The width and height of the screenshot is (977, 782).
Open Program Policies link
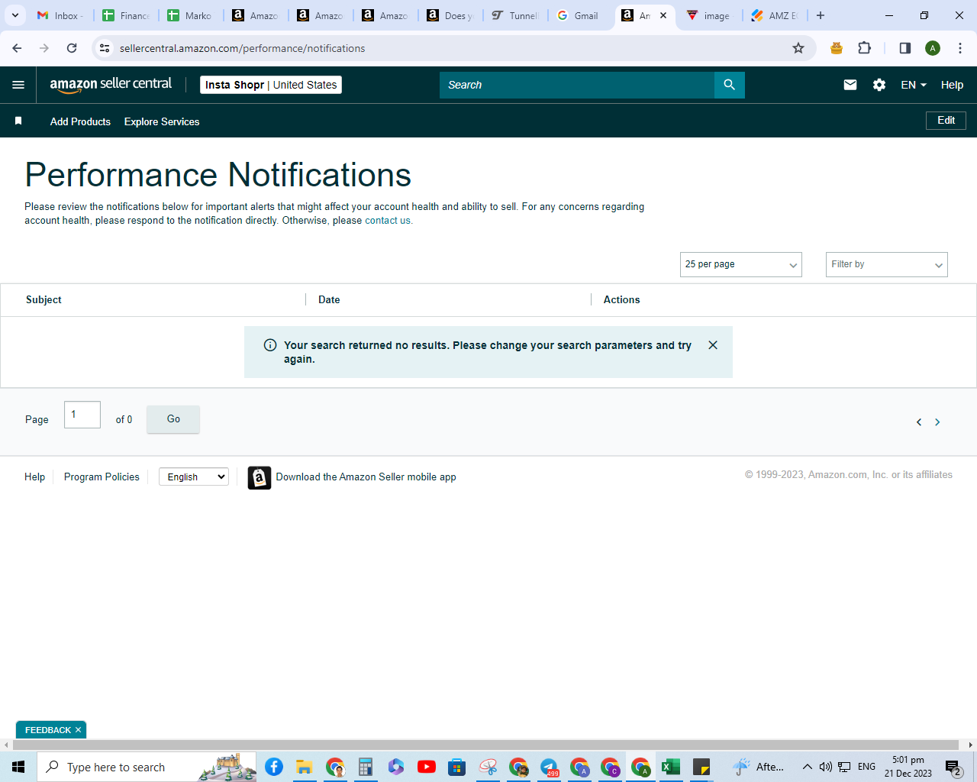(x=102, y=477)
